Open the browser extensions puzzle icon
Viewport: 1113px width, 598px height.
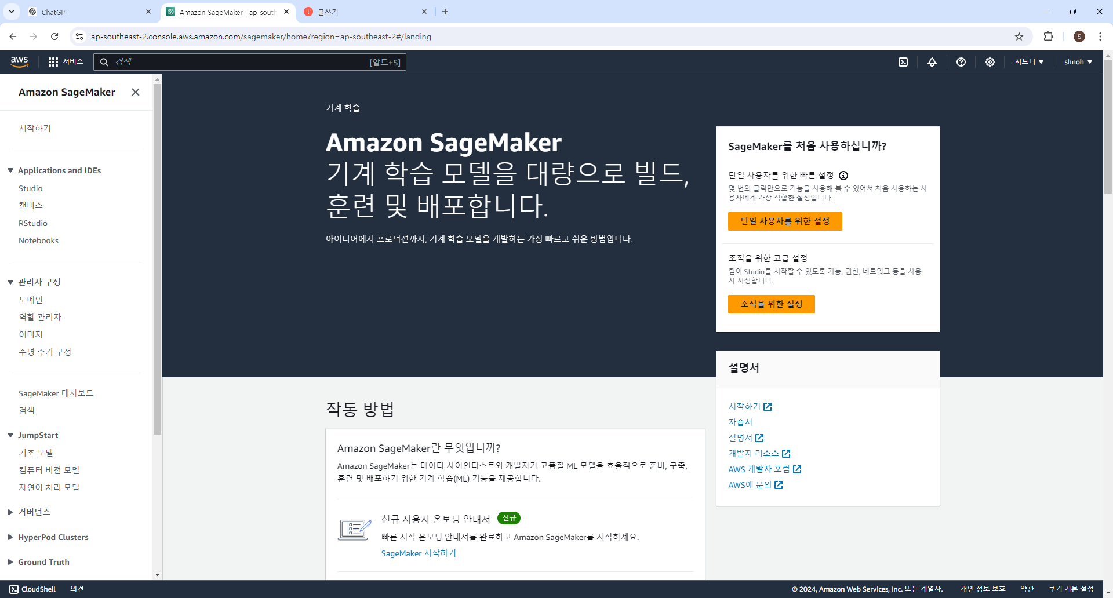click(x=1048, y=37)
